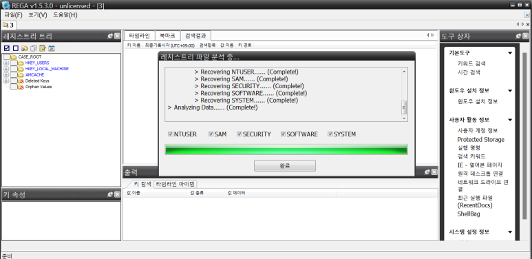Viewport: 532px width, 259px height.
Task: Click the document tab scroll-left arrow below the menu bar
Action: point(518,24)
